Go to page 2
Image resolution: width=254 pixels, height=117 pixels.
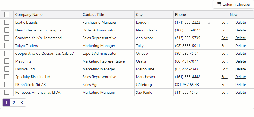(14, 102)
